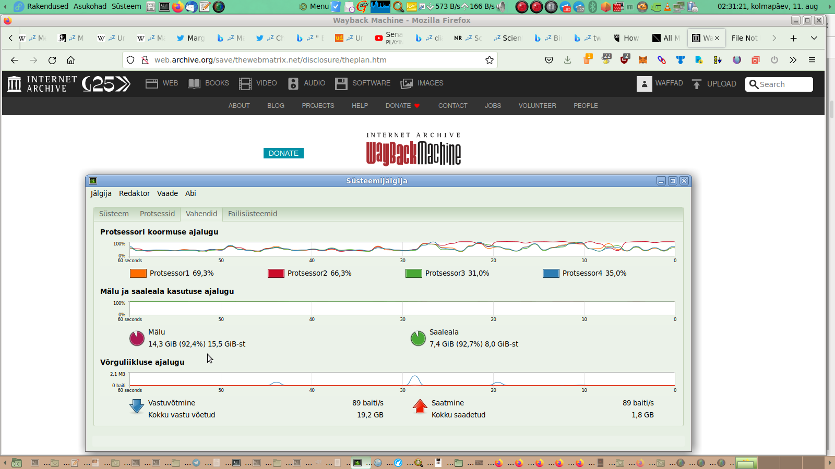
Task: Open the WAFFAD user account icon
Action: 645,84
